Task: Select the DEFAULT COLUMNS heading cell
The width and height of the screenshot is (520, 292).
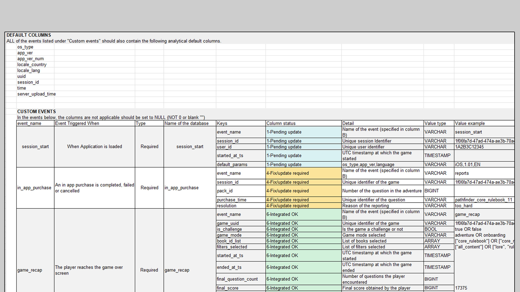Action: click(x=29, y=35)
